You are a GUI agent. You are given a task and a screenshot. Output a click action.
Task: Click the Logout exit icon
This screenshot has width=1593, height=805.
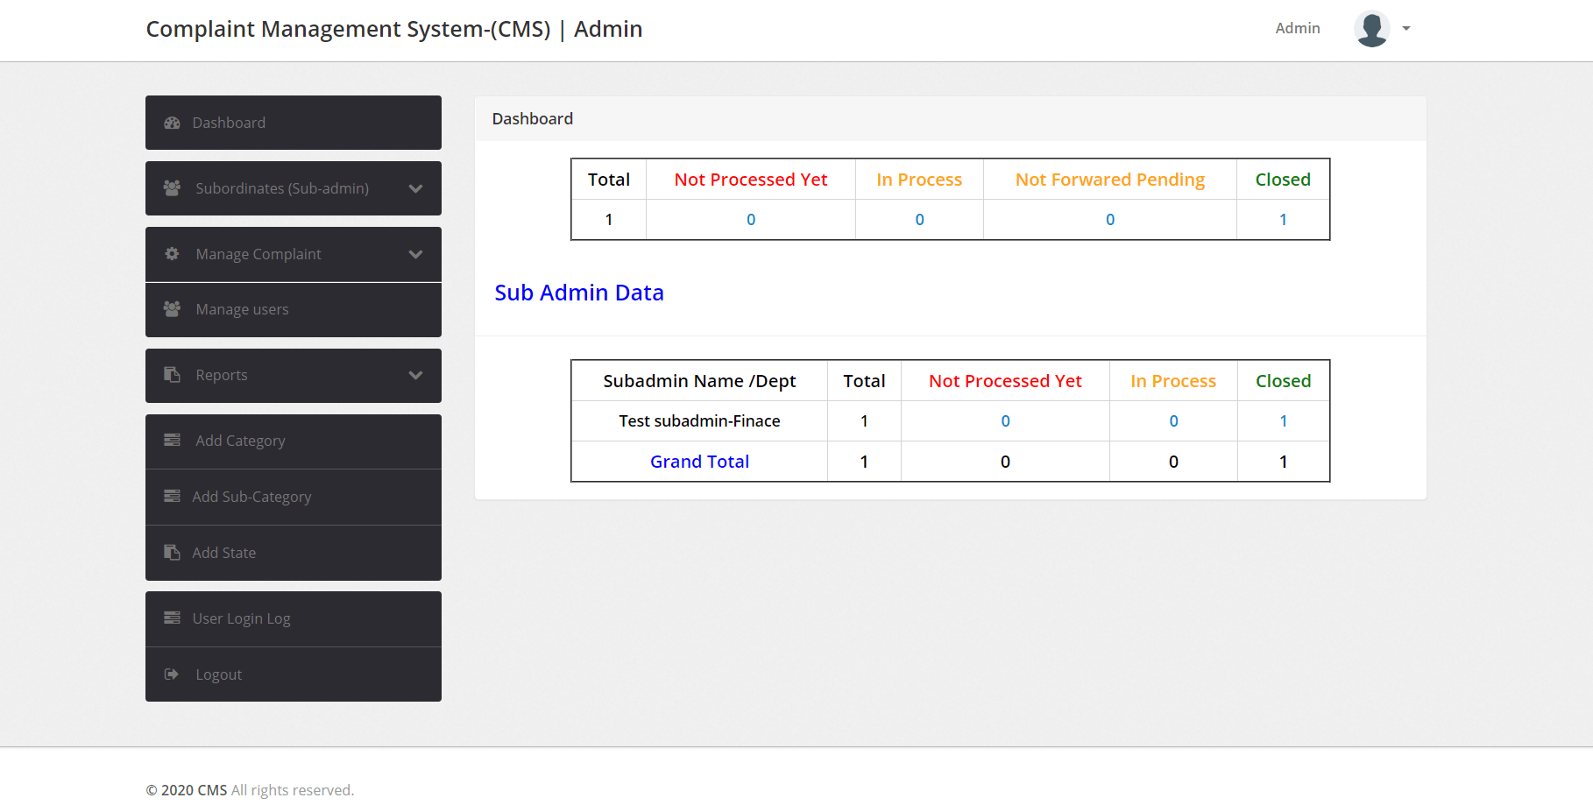coord(172,674)
